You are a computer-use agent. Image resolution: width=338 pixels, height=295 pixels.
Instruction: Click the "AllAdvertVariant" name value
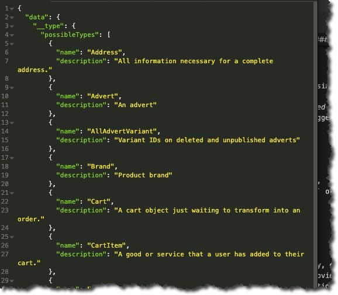pos(122,132)
